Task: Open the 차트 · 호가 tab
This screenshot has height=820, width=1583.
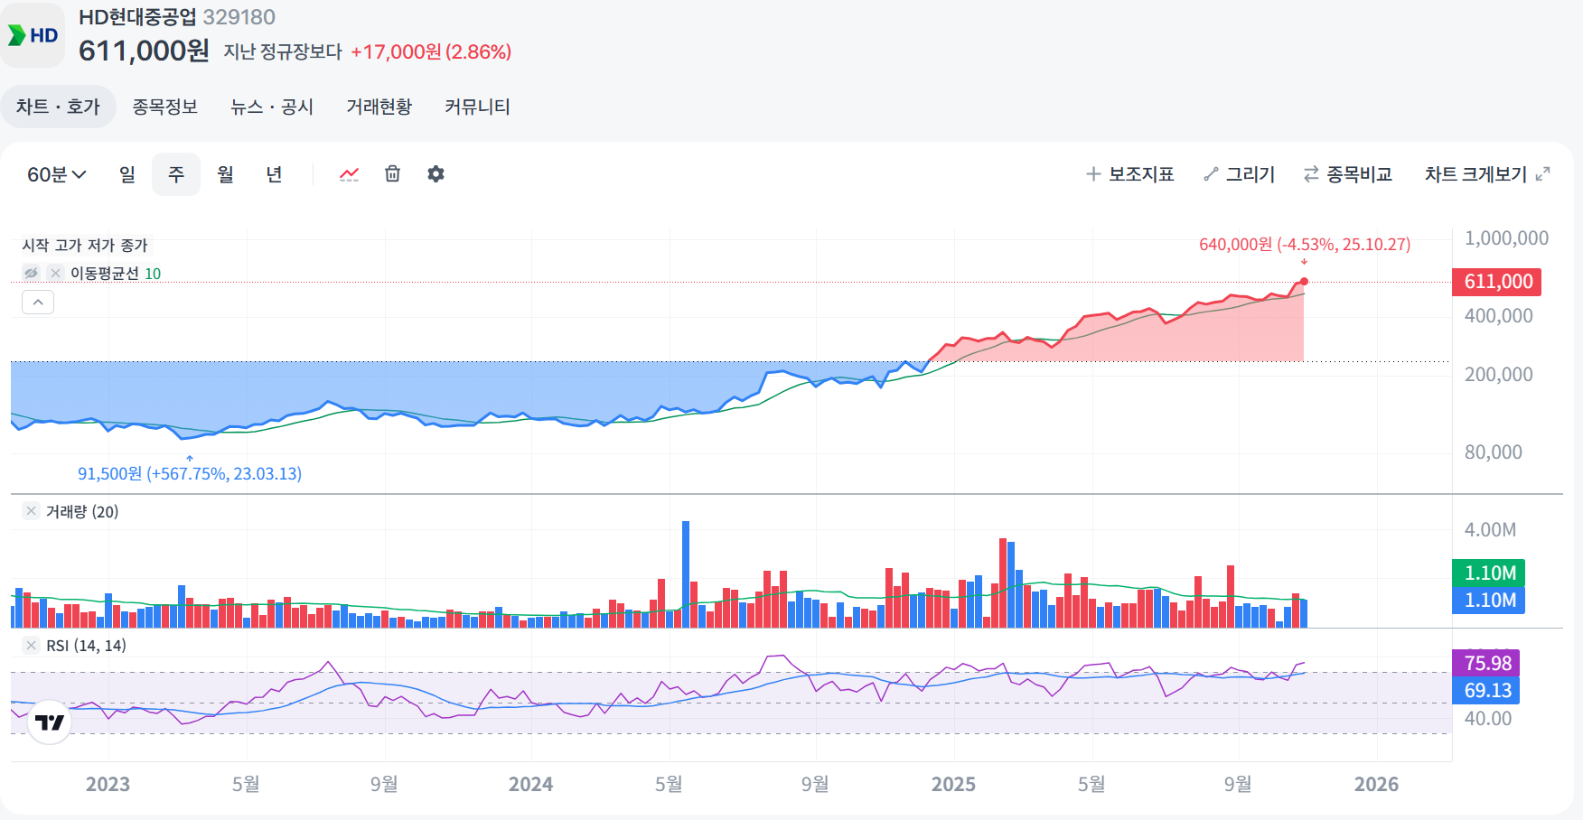Action: click(x=58, y=107)
